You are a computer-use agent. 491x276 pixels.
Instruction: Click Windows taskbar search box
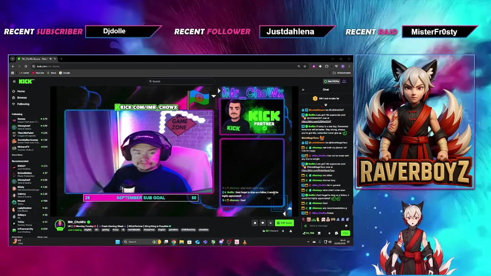click(142, 242)
